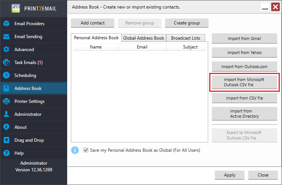Select the Personal Address Book tab
282x185 pixels.
click(x=96, y=38)
